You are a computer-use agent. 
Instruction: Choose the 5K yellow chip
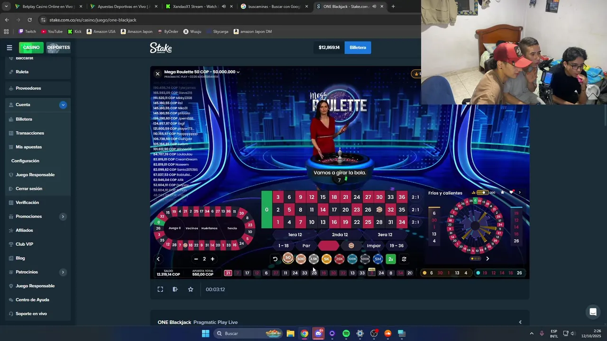(x=326, y=259)
